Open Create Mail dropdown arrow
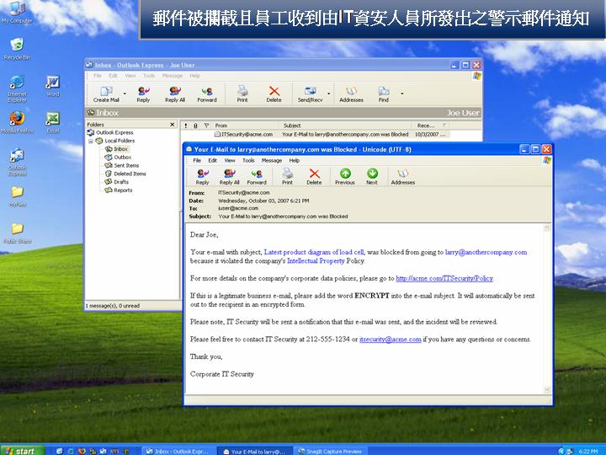Viewport: 606px width, 455px height. click(x=125, y=94)
